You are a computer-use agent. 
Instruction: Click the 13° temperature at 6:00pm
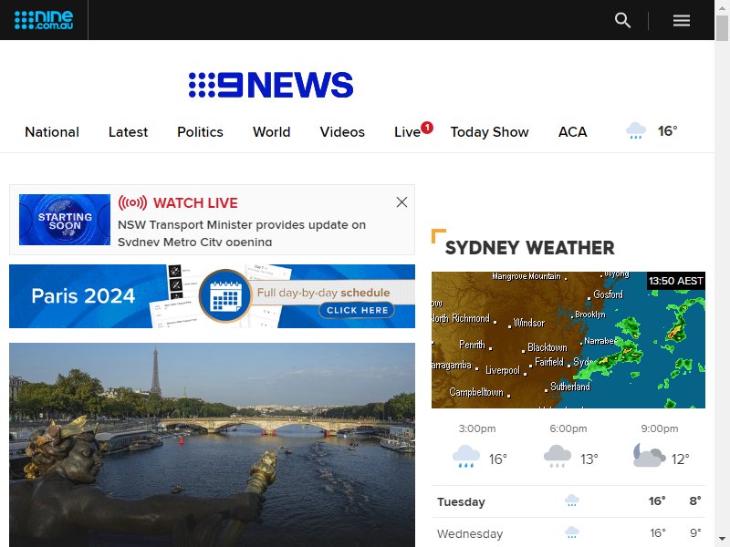(x=589, y=459)
